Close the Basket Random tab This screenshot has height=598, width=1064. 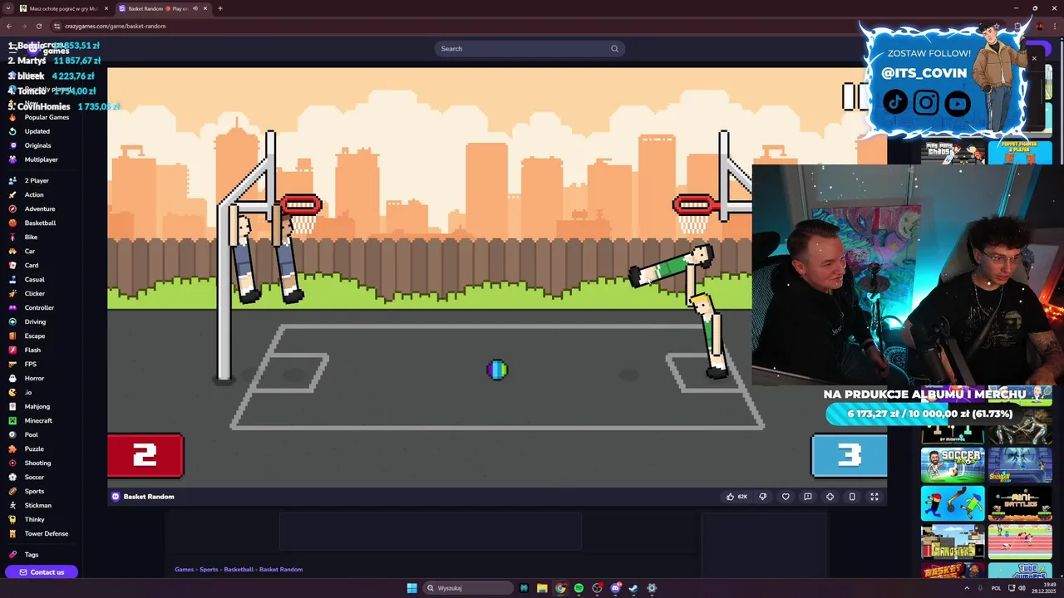(x=205, y=8)
